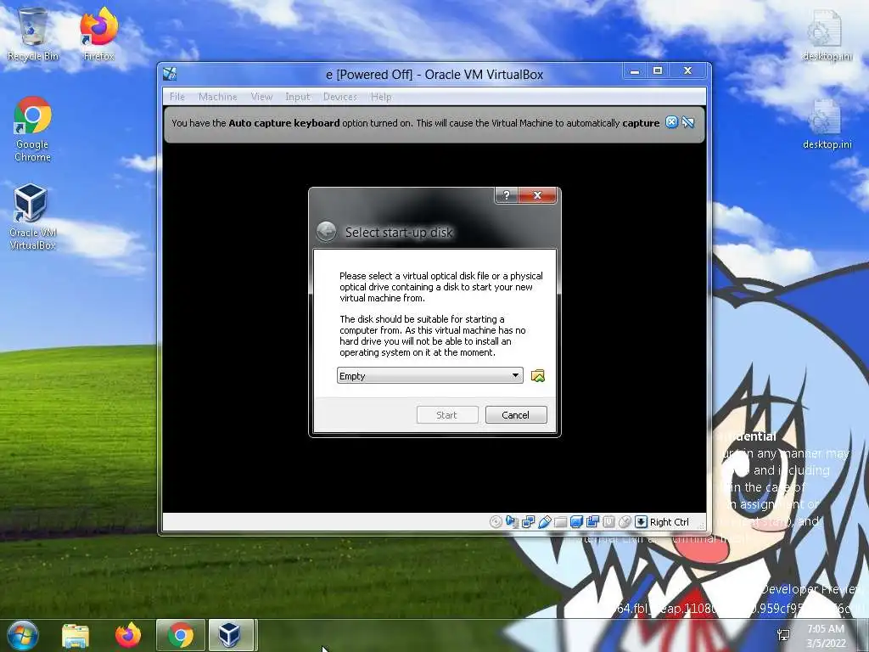The image size is (869, 652).
Task: Open the Machine menu
Action: [x=218, y=97]
